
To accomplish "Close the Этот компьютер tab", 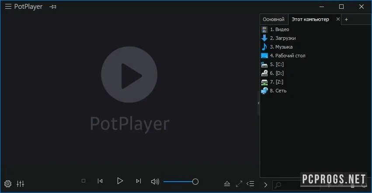I will tap(338, 19).
